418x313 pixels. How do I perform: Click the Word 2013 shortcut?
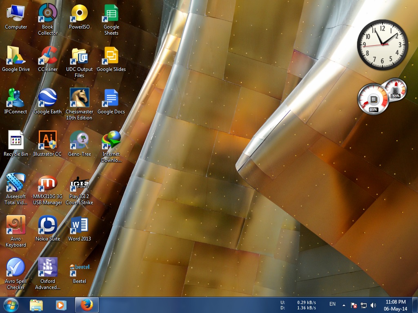[x=80, y=228]
